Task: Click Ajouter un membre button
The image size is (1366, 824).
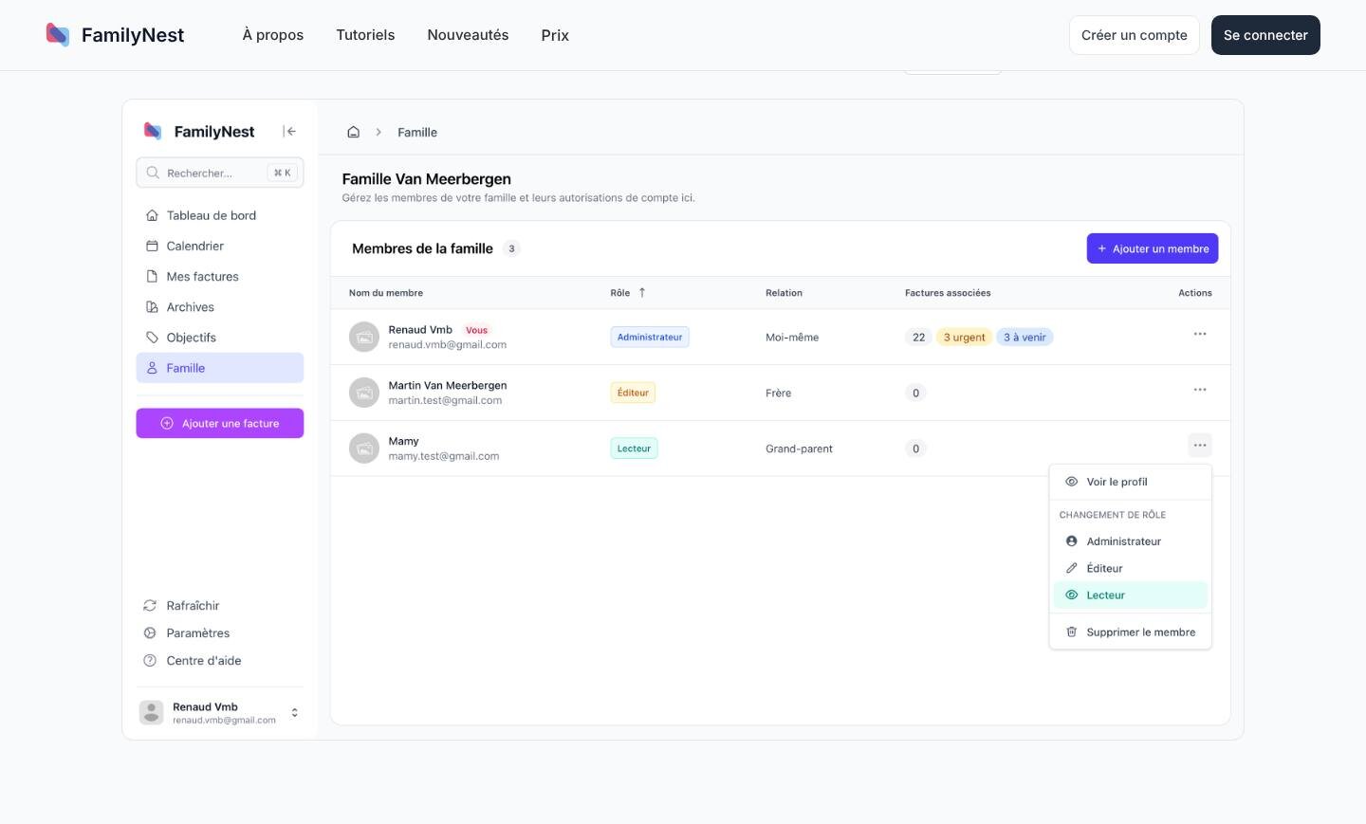Action: 1153,248
